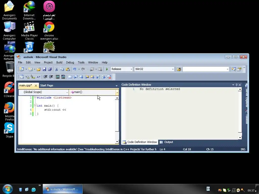Click the Redo arrow icon
This screenshot has width=259, height=194.
tap(83, 69)
